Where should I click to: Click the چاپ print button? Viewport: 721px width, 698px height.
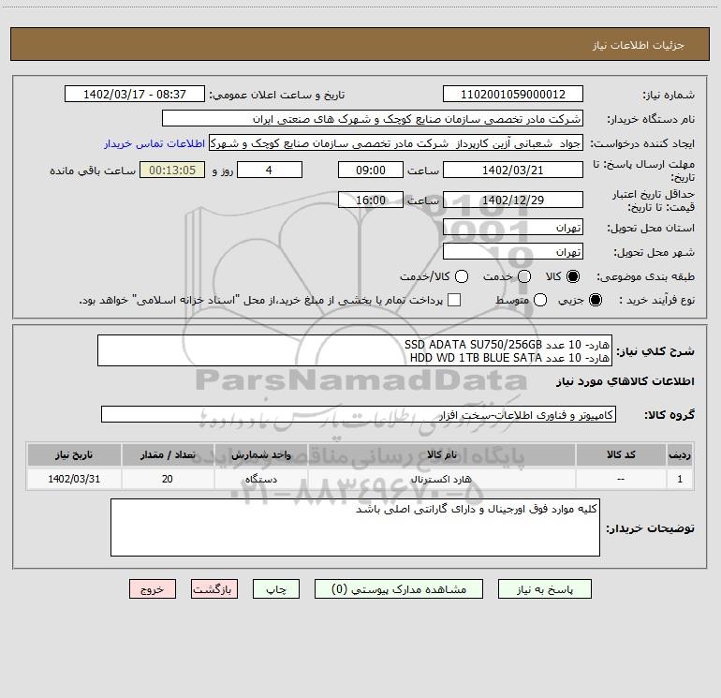(276, 589)
